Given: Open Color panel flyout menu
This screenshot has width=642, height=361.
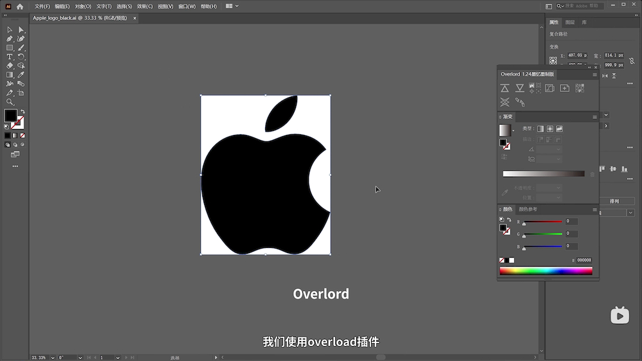Looking at the screenshot, I should pyautogui.click(x=594, y=210).
